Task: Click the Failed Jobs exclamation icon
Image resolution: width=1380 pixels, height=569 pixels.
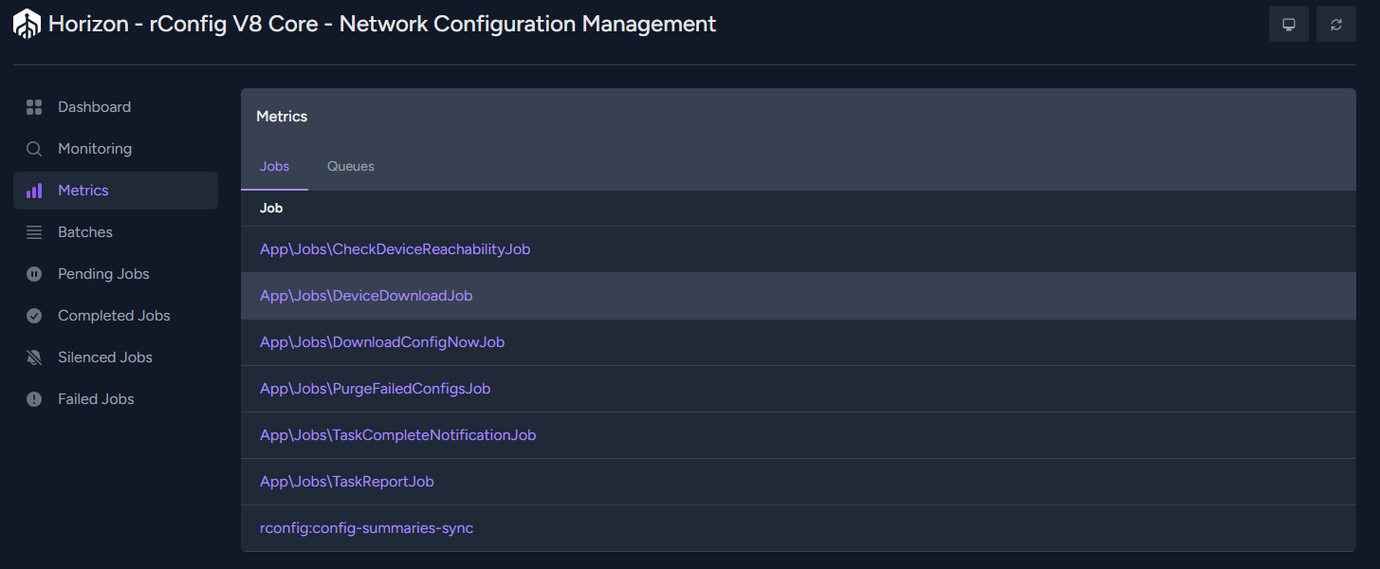Action: [x=34, y=399]
